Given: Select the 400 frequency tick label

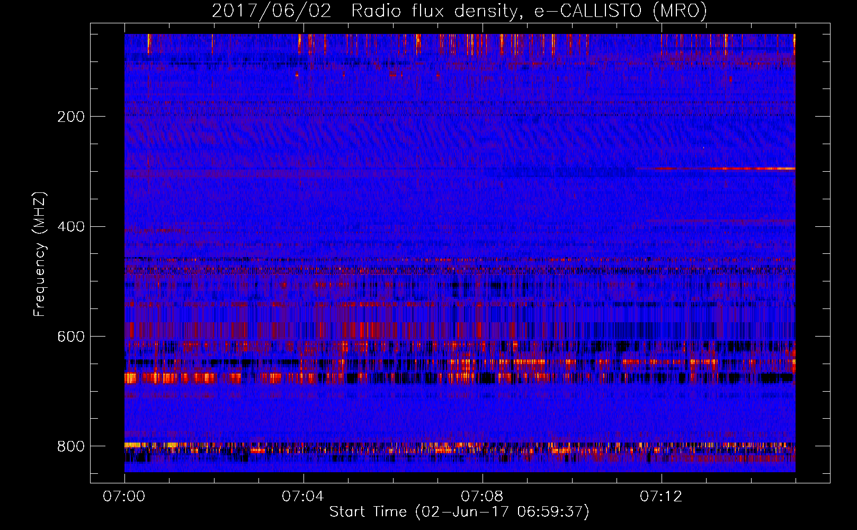Looking at the screenshot, I should click(71, 227).
